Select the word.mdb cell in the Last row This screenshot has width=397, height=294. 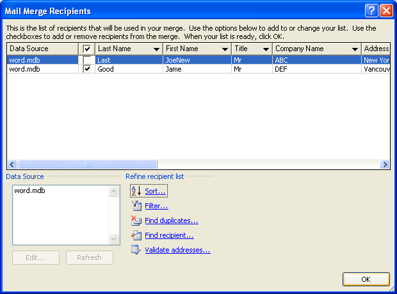tap(42, 60)
